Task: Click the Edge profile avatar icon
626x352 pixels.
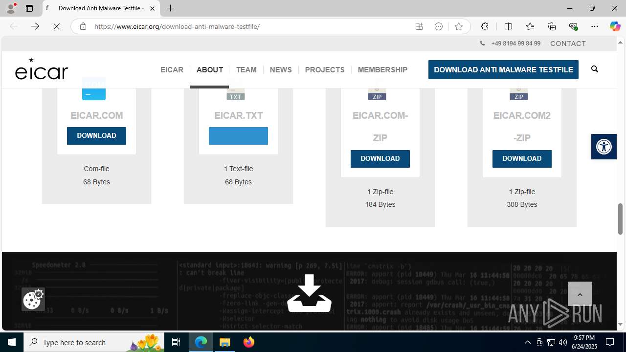Action: click(11, 8)
